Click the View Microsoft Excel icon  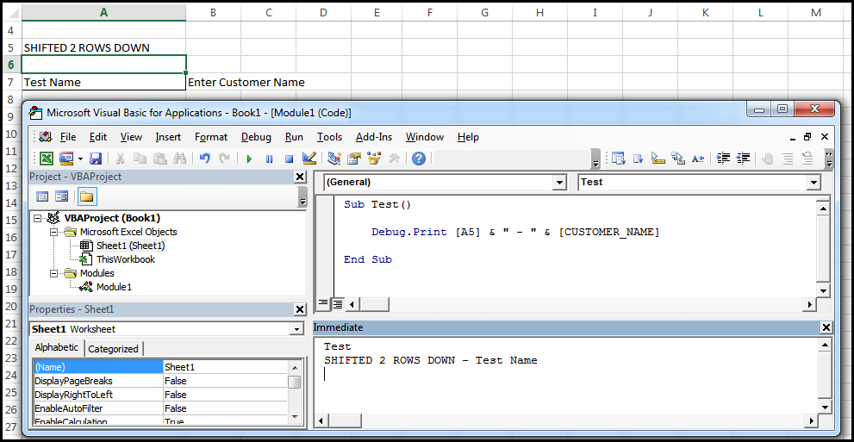tap(46, 159)
